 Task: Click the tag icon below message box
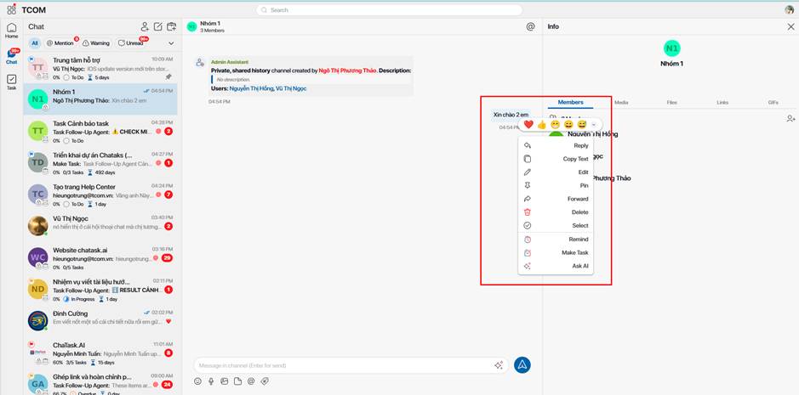[x=265, y=381]
